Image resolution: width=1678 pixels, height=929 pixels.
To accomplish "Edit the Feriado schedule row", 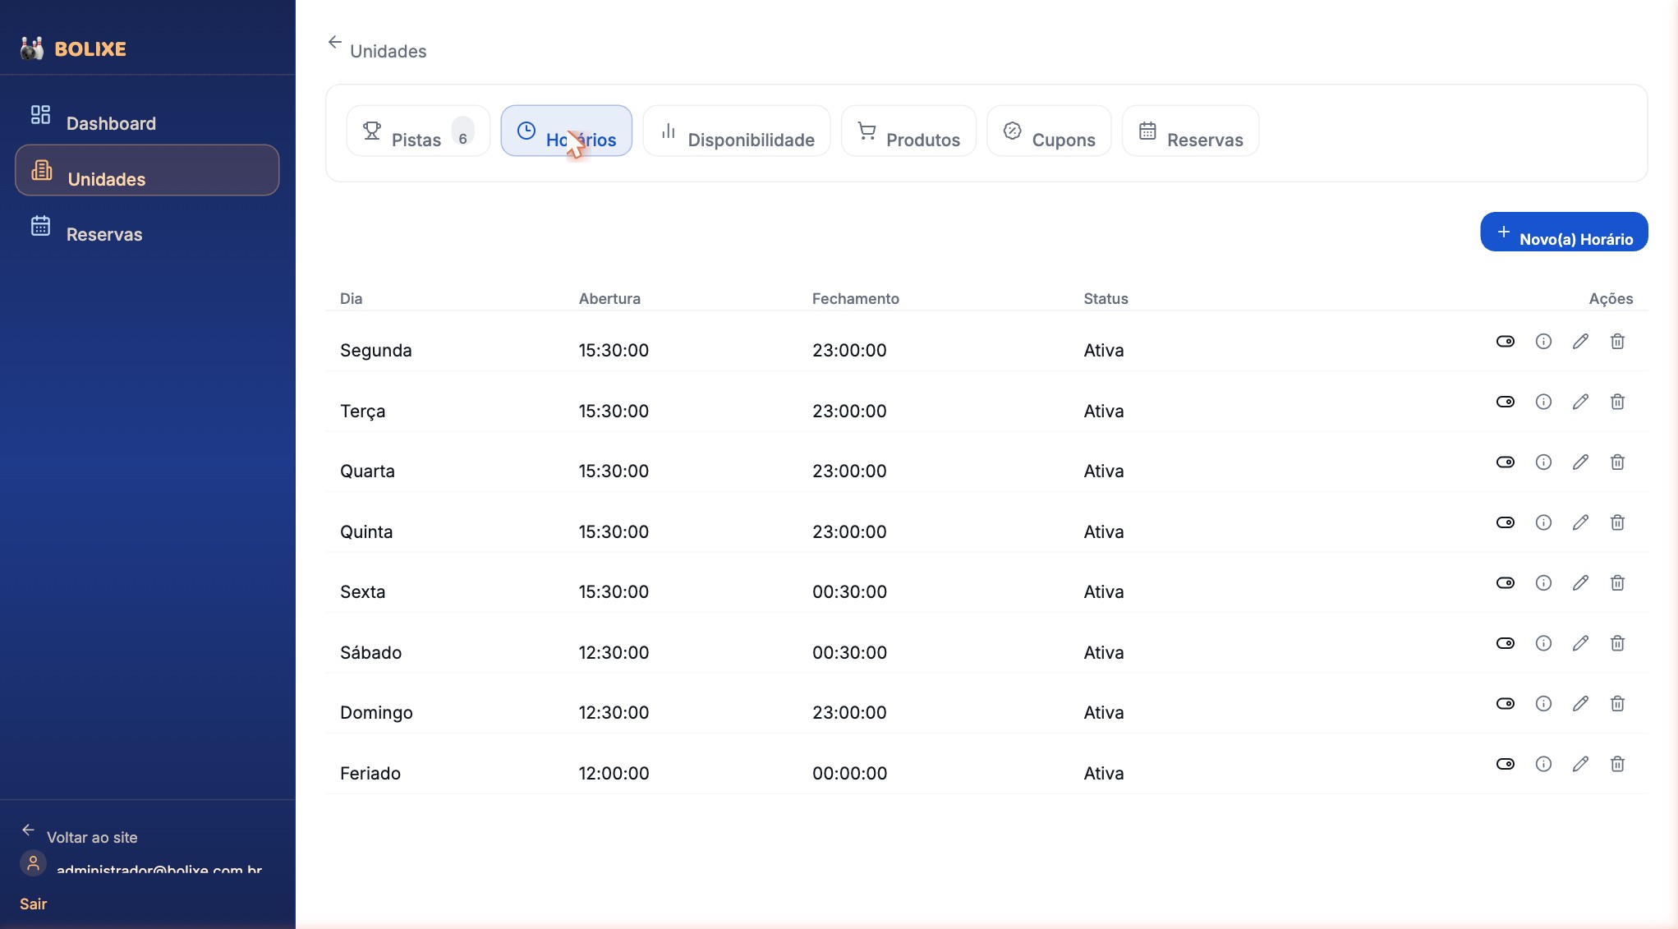I will [1580, 764].
